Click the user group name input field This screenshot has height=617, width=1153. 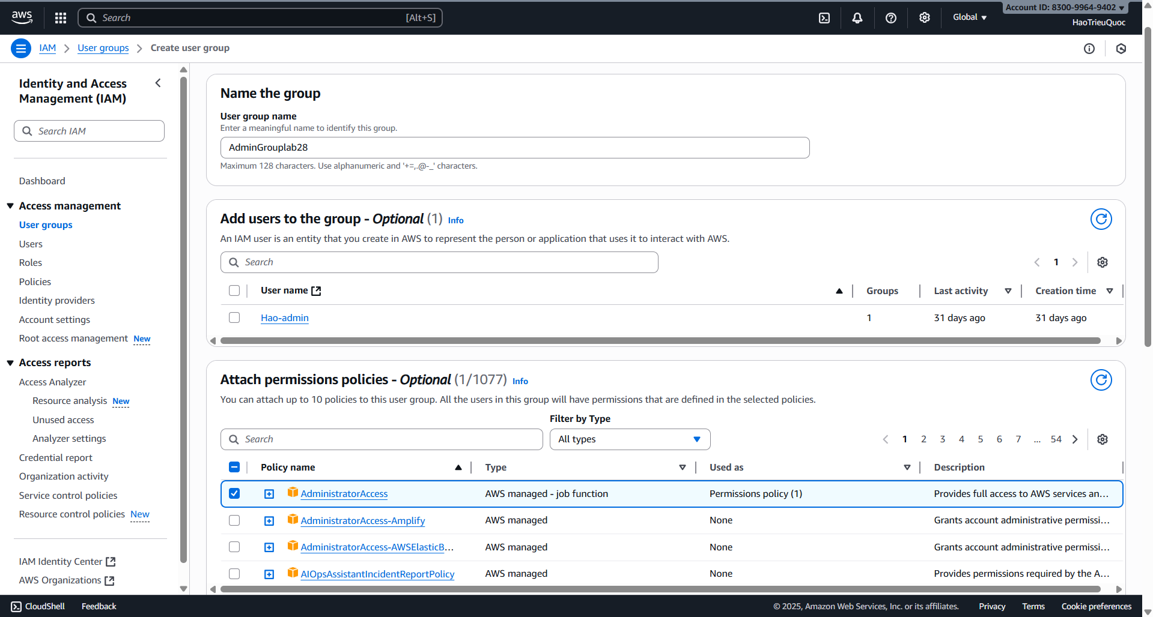(x=514, y=147)
